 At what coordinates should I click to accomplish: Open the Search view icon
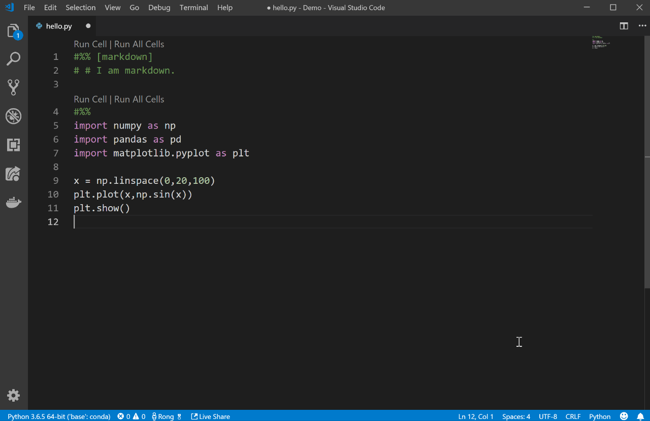(x=14, y=59)
